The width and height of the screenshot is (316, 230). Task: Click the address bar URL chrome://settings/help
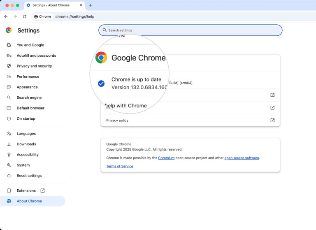point(75,16)
